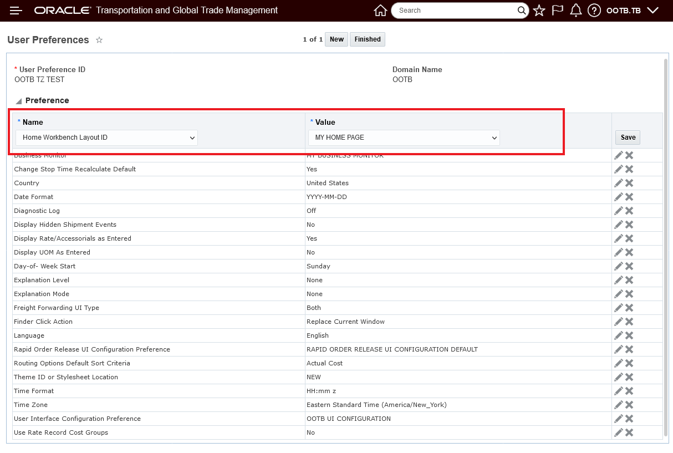
Task: Open the preference Name dropdown
Action: click(x=106, y=138)
